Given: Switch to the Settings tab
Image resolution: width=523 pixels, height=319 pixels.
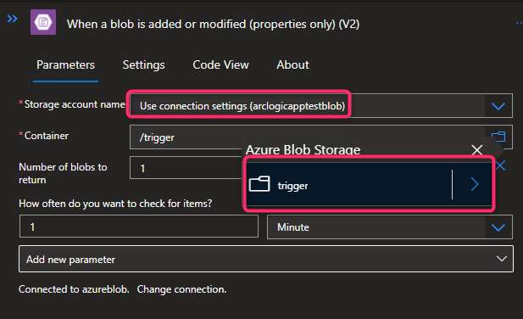Looking at the screenshot, I should pyautogui.click(x=144, y=64).
